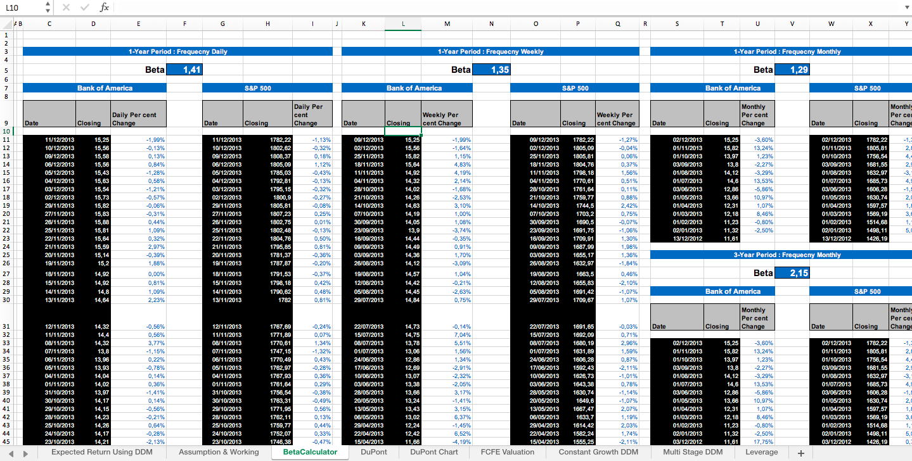The height and width of the screenshot is (461, 912).
Task: Select the monthly change cell showing 17,75%
Action: [x=757, y=441]
